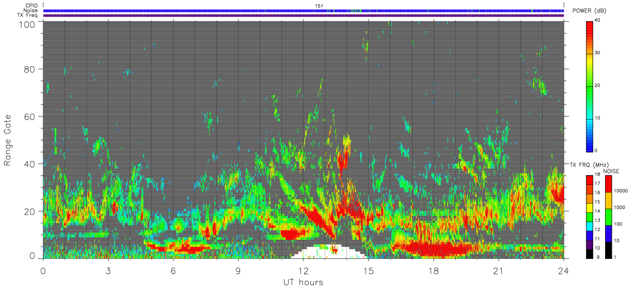634x293 pixels.
Task: Click the 60 tick on the Range Gate axis
Action: 30,116
